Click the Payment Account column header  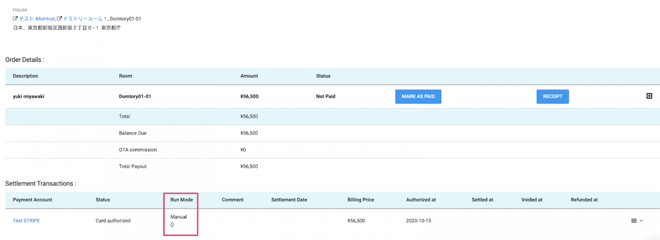[33, 200]
